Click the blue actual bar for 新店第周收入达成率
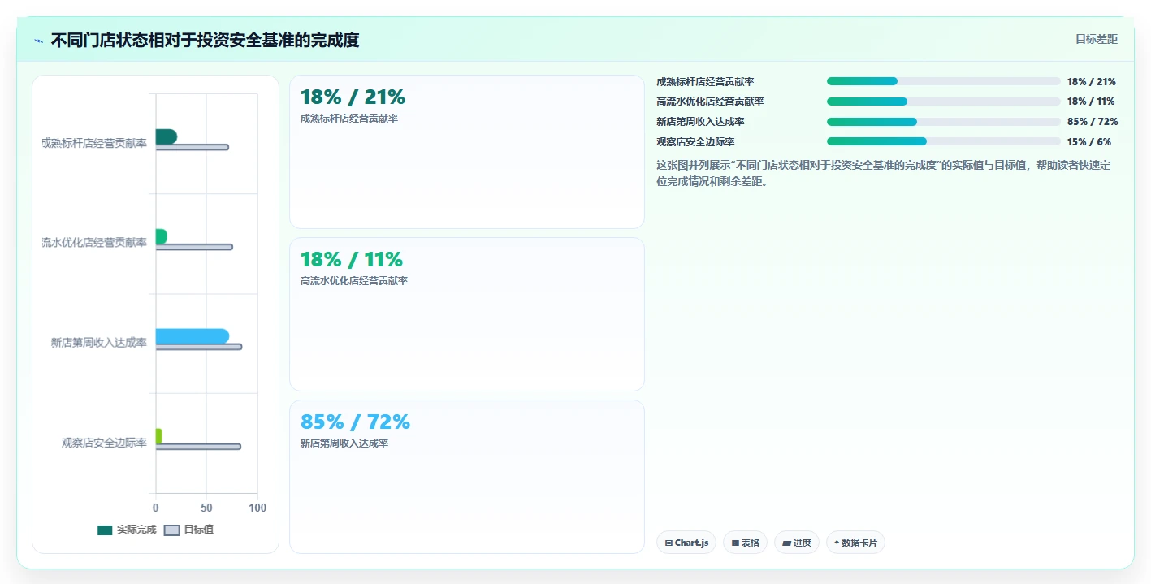The width and height of the screenshot is (1151, 584). (193, 336)
